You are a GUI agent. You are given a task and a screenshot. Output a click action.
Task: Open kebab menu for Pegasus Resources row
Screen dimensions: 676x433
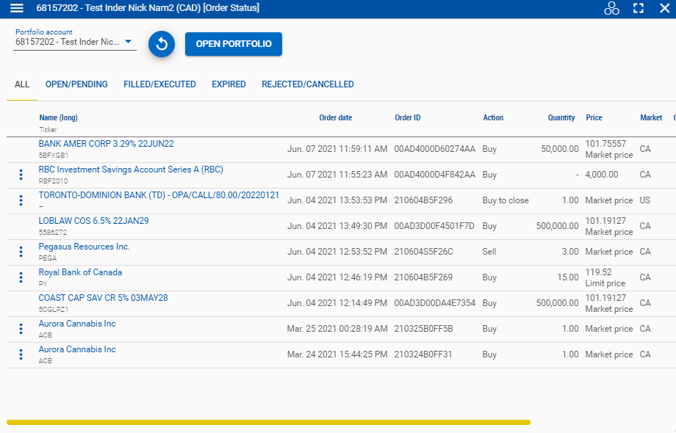(x=21, y=252)
